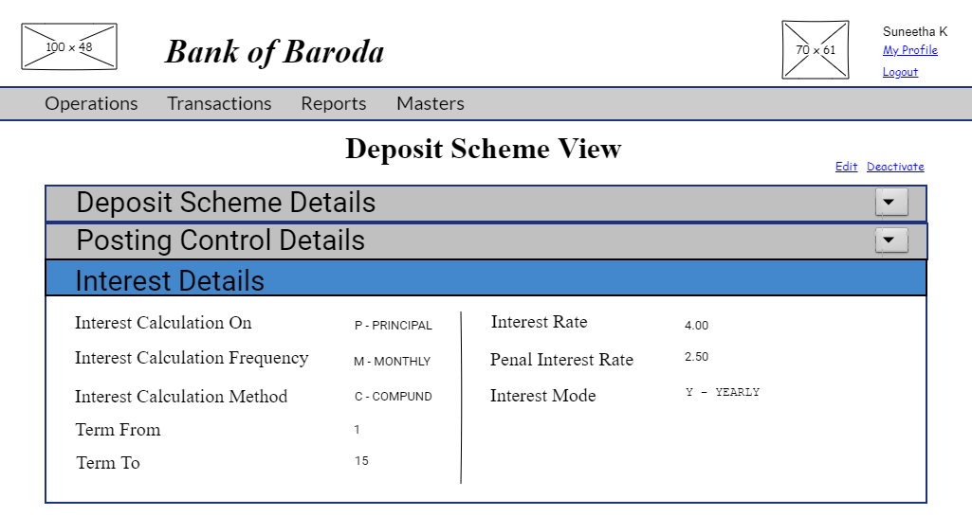Viewport: 972px width, 516px height.
Task: Click the Deposit Scheme Details section header
Action: click(486, 204)
